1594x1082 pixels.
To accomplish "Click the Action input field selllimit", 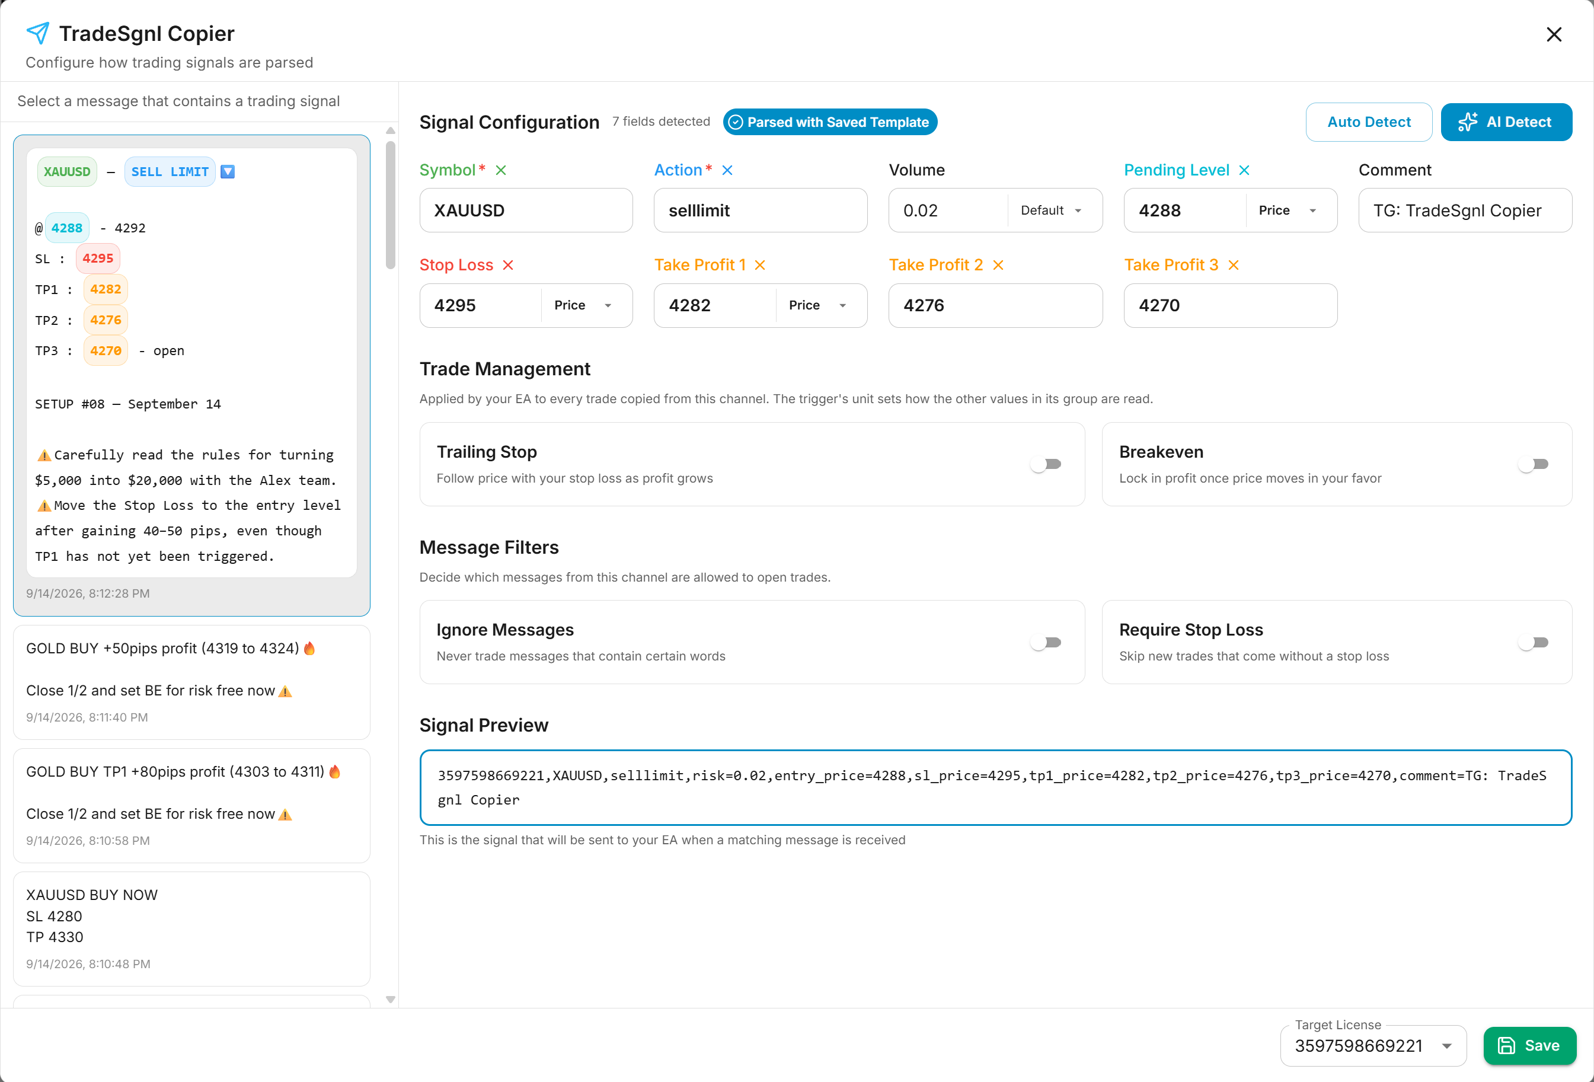I will coord(760,210).
